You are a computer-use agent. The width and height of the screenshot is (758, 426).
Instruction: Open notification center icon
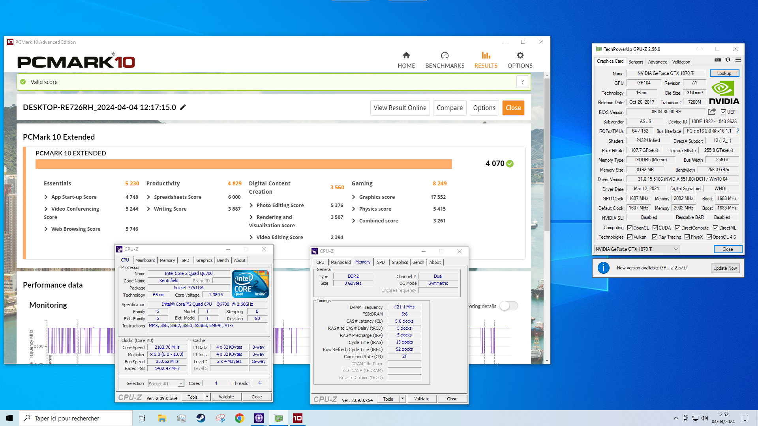(745, 418)
